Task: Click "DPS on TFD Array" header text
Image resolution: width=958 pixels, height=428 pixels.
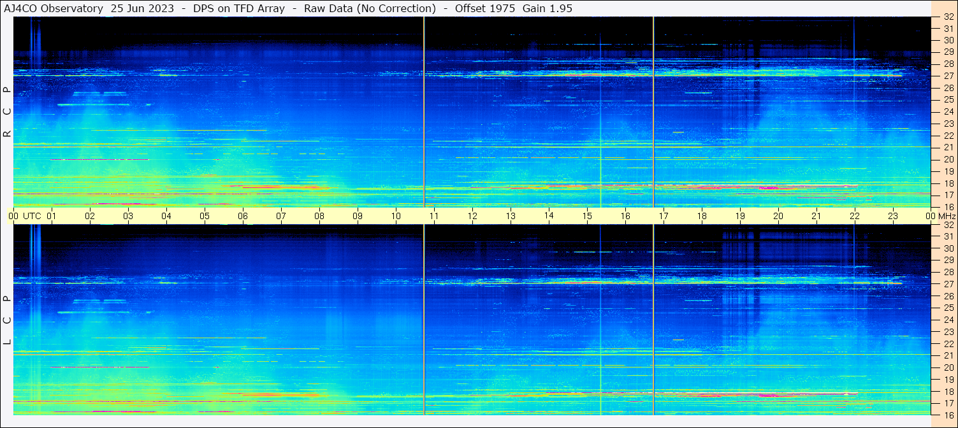Action: pyautogui.click(x=239, y=8)
